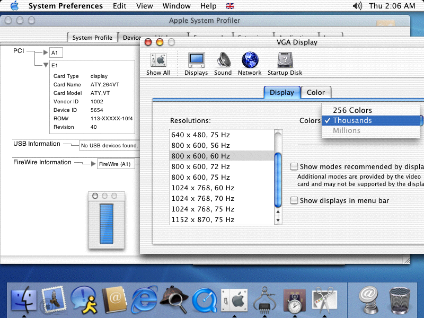Click the volume speaker menu bar icon
Screen dimensions: 424x318
click(x=357, y=6)
